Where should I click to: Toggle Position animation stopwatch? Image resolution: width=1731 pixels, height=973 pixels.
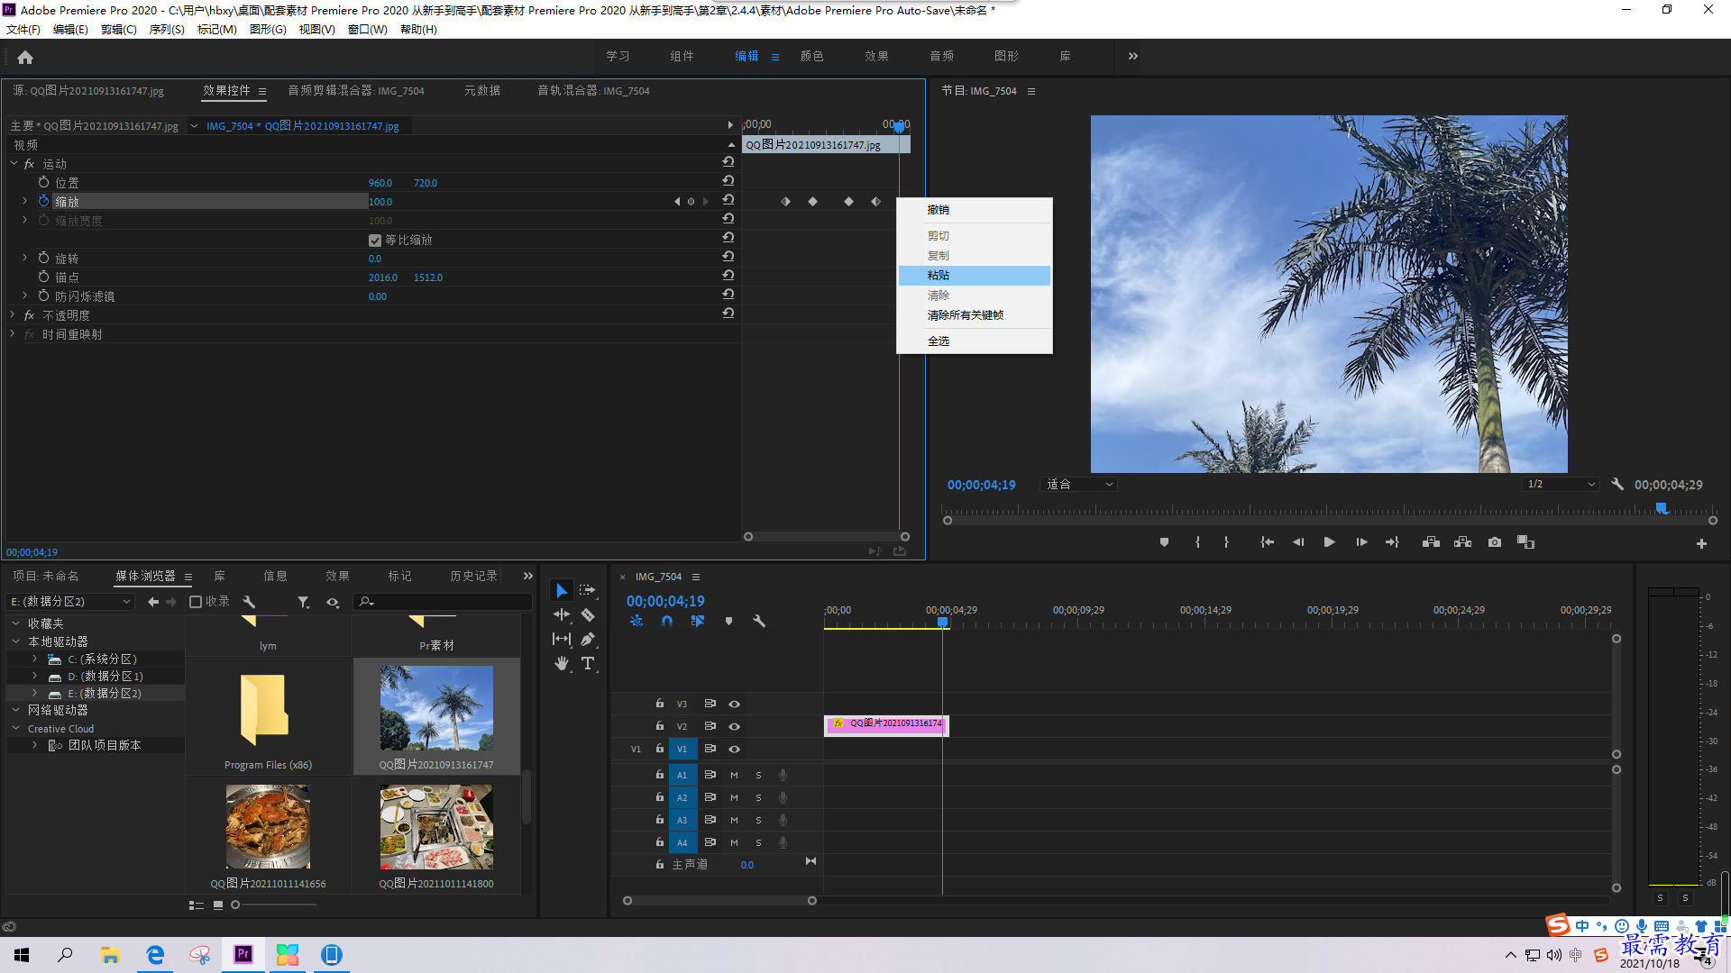click(43, 183)
